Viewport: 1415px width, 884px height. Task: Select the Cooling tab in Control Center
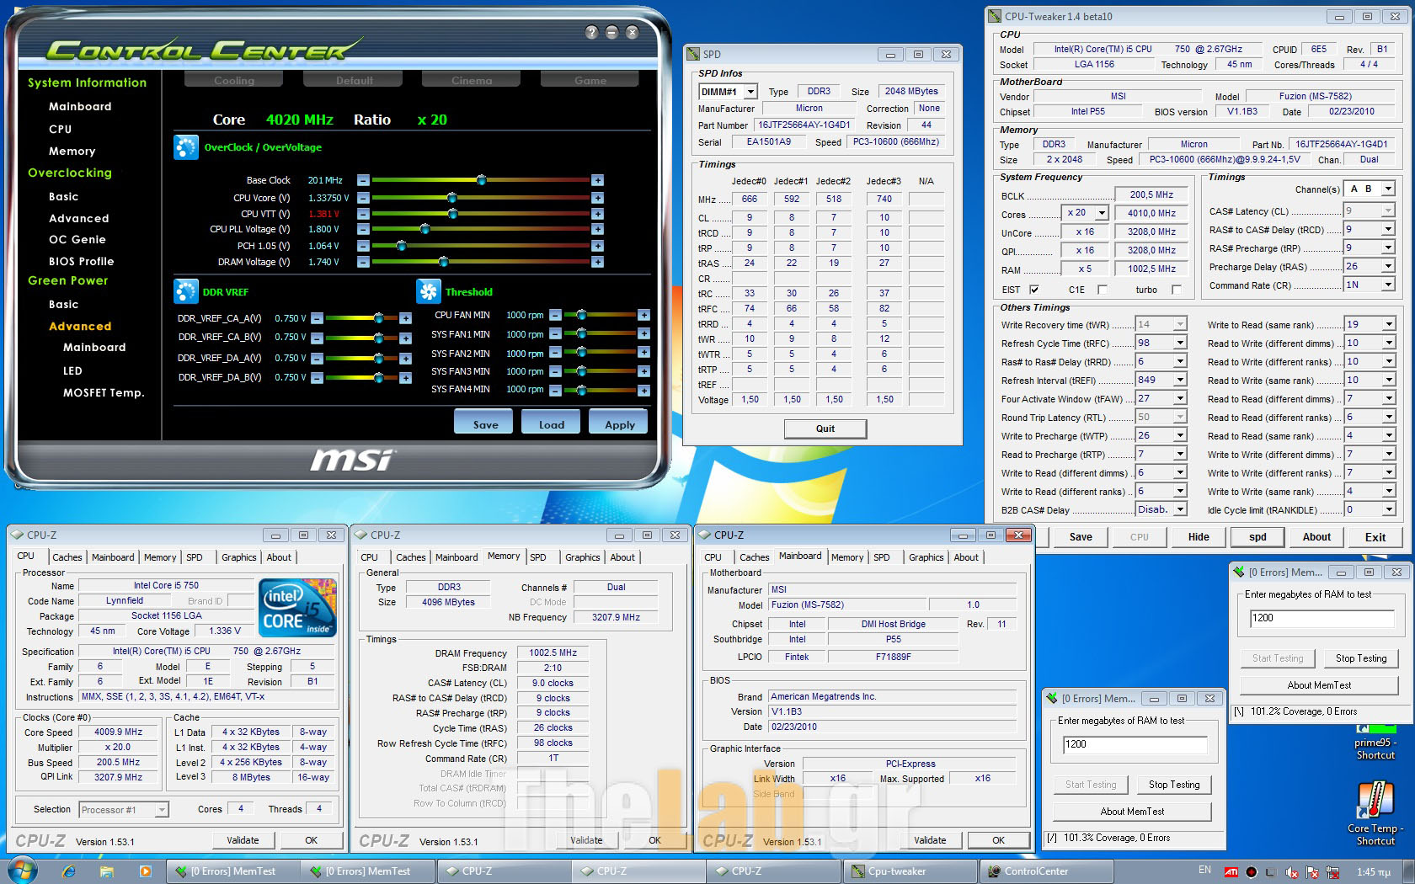tap(233, 80)
